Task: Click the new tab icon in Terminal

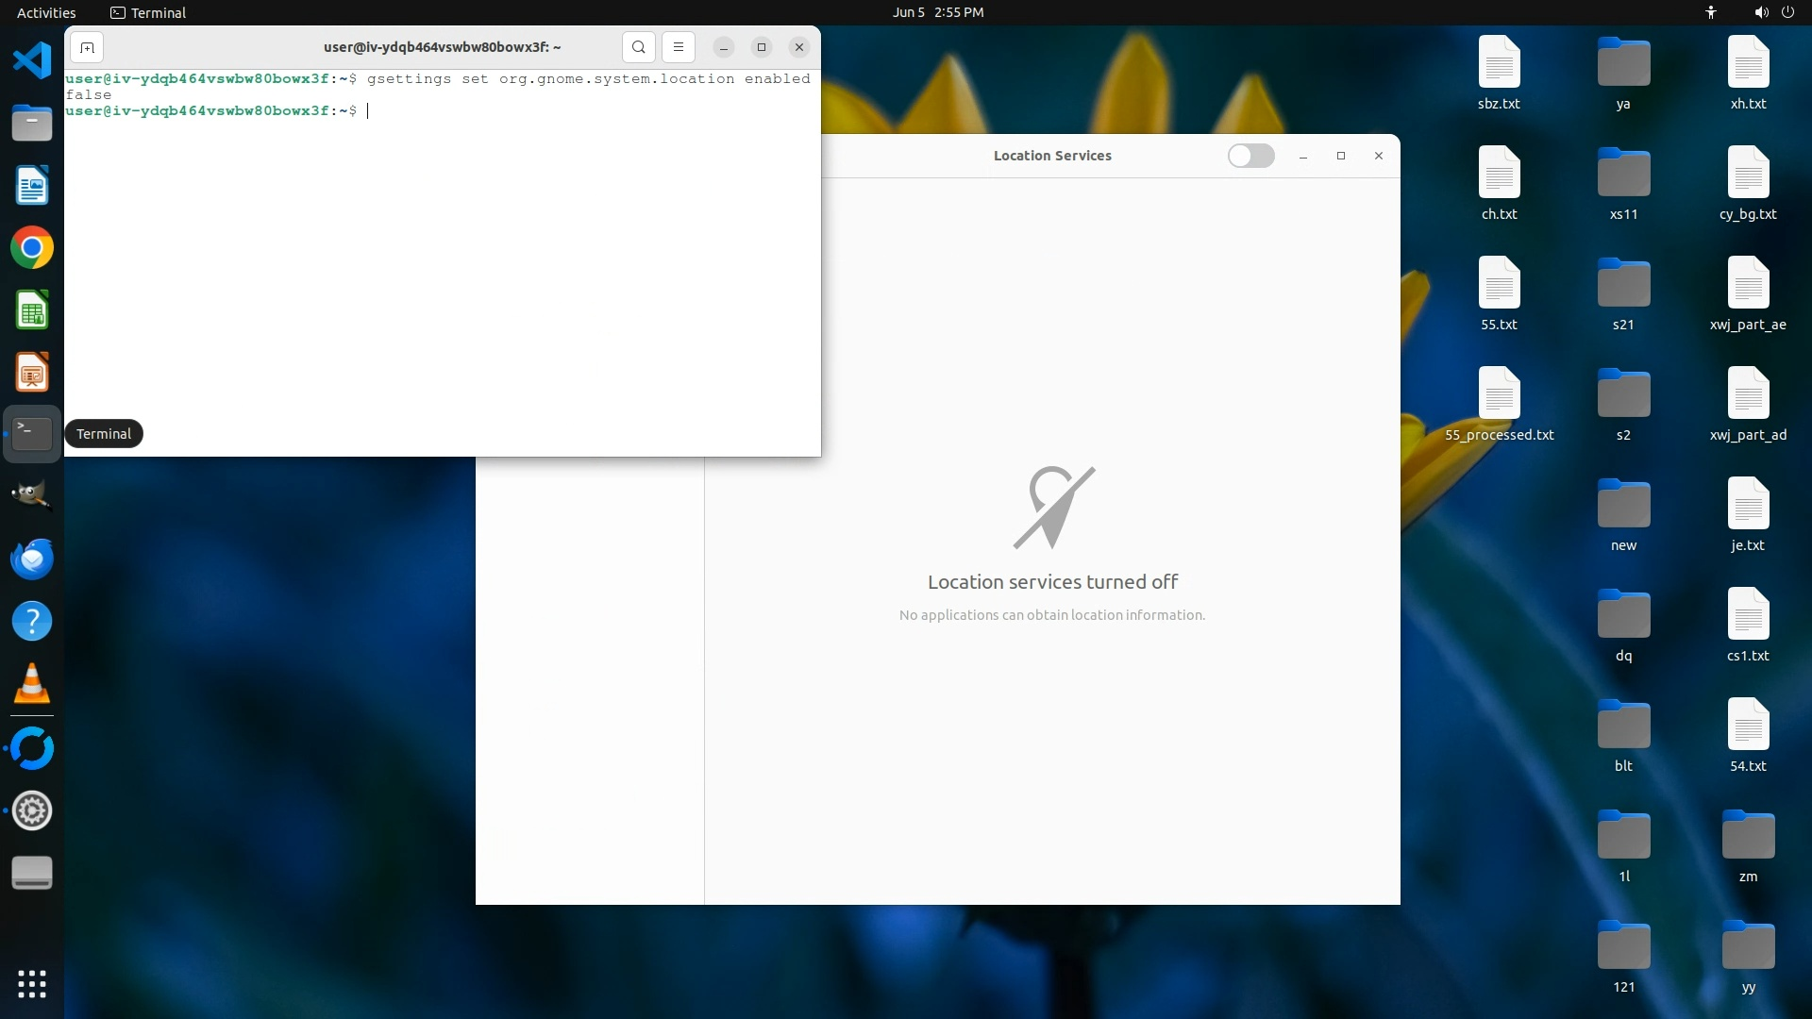Action: point(87,47)
